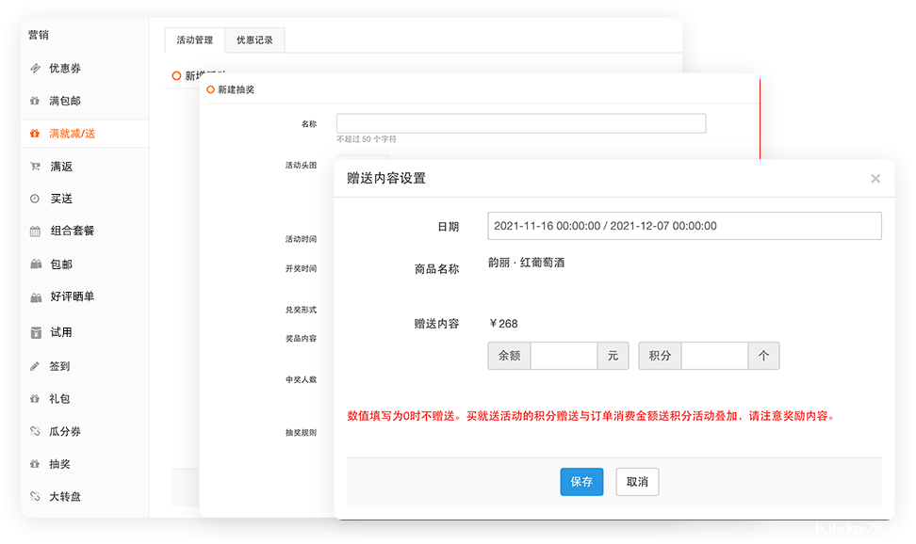
Task: Click the 满返 cart icon
Action: [35, 167]
